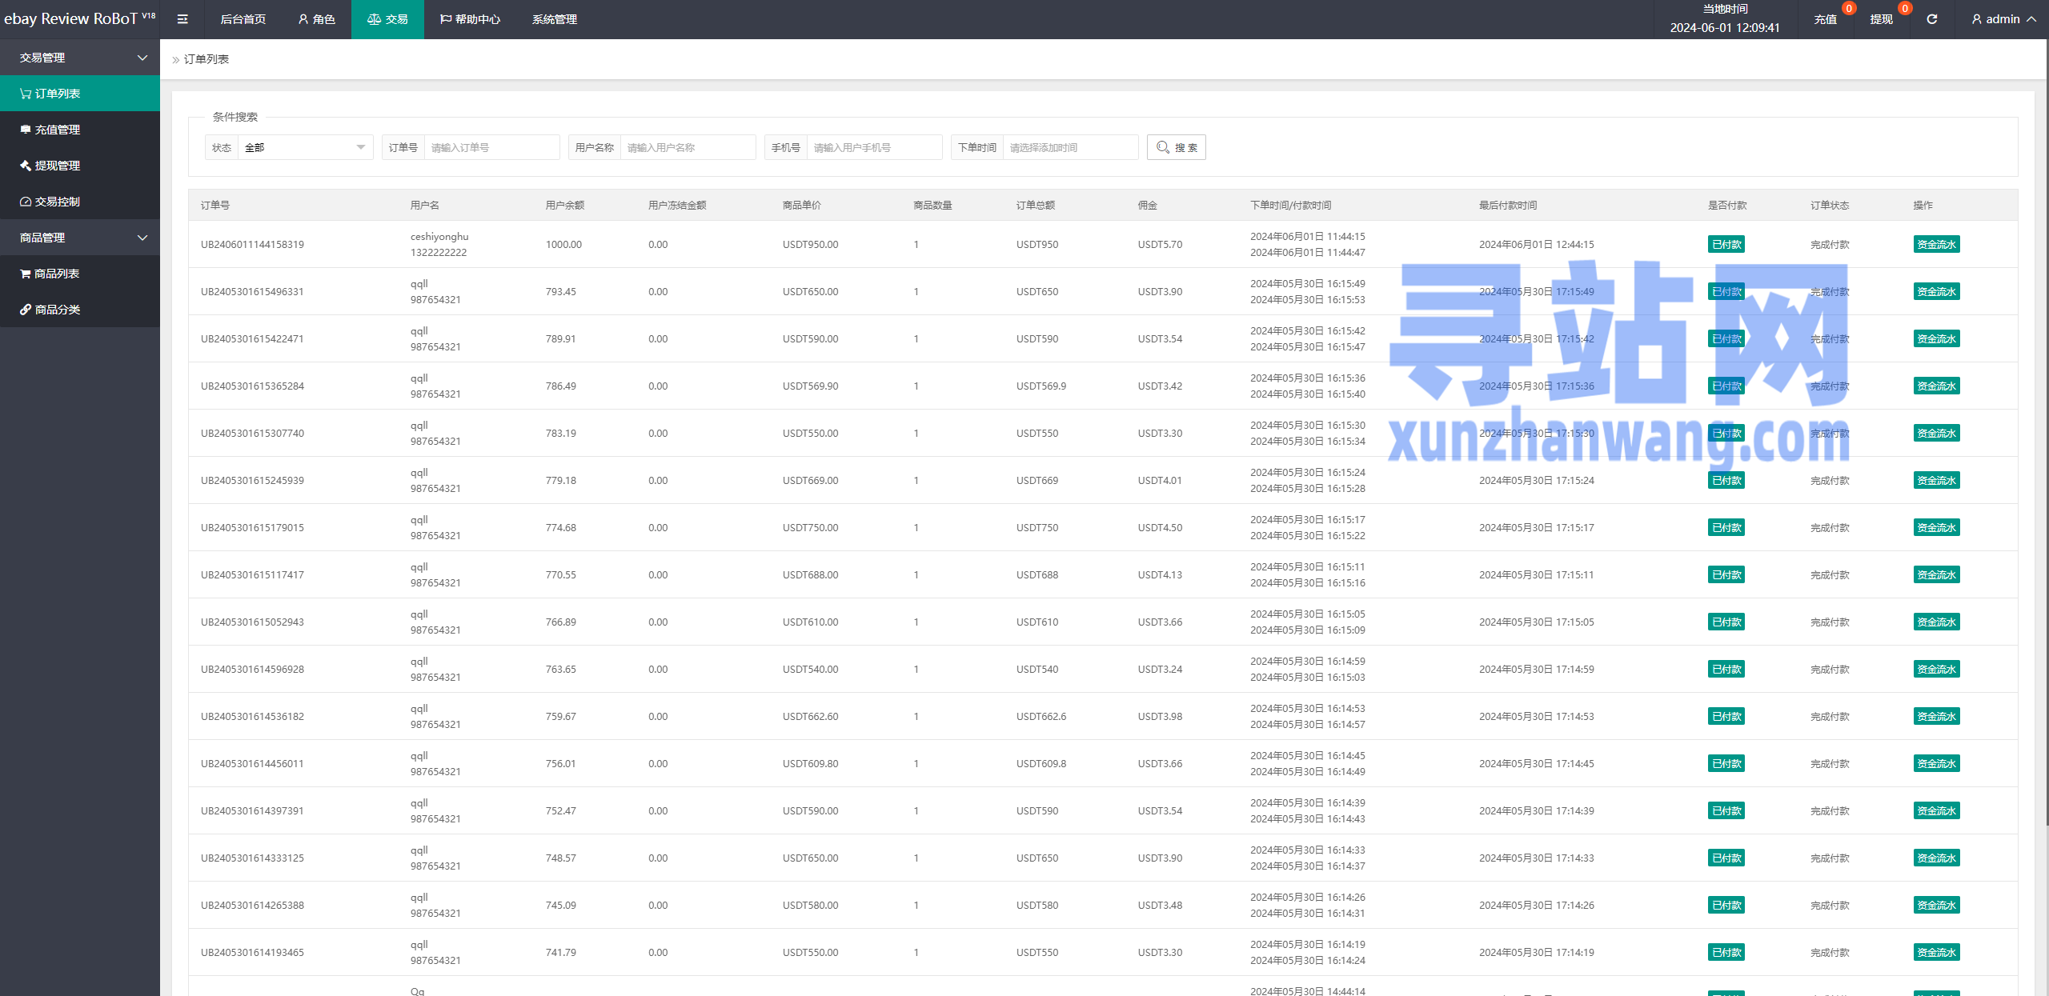This screenshot has height=996, width=2049.
Task: Switch to the 帮助中心 top menu
Action: pos(471,19)
